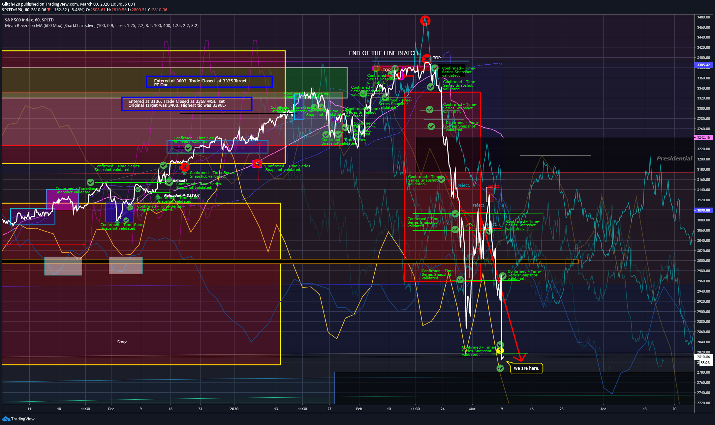Select the Entered at 3003 trade note box
The image size is (715, 425).
click(x=209, y=82)
